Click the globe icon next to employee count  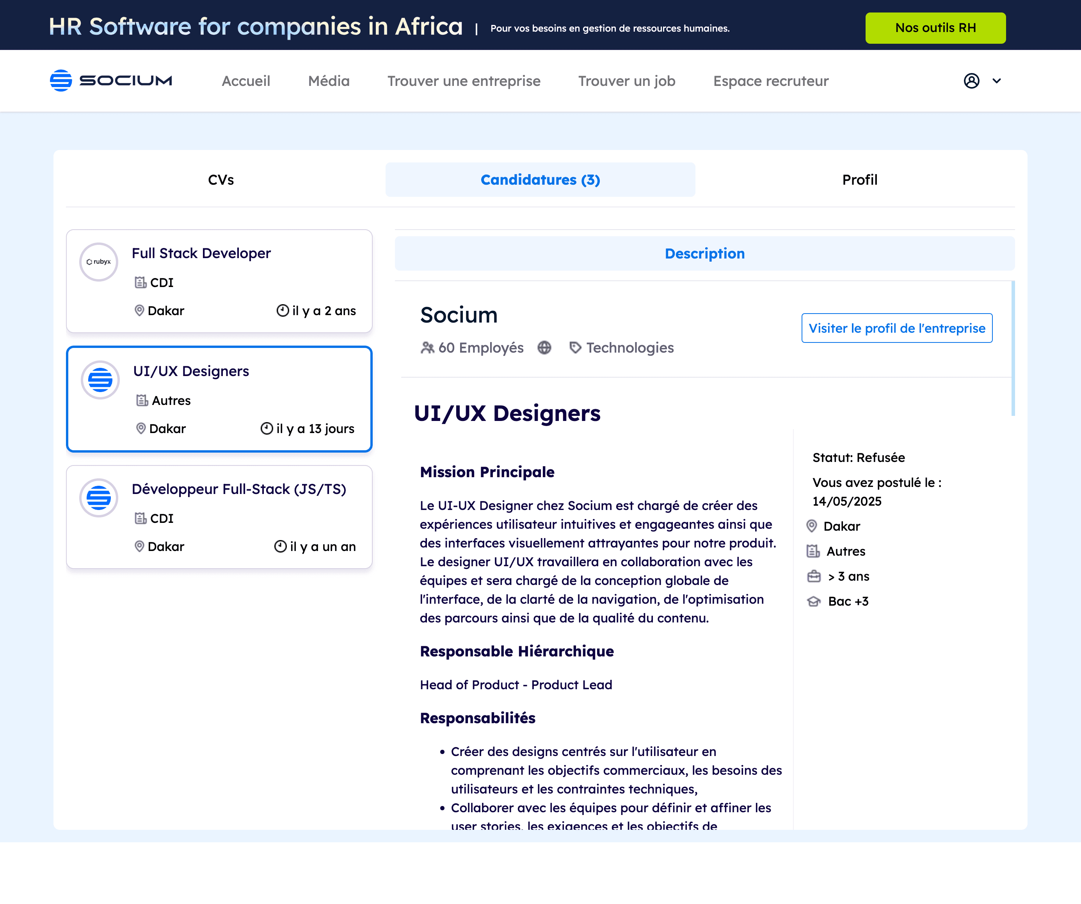coord(545,348)
